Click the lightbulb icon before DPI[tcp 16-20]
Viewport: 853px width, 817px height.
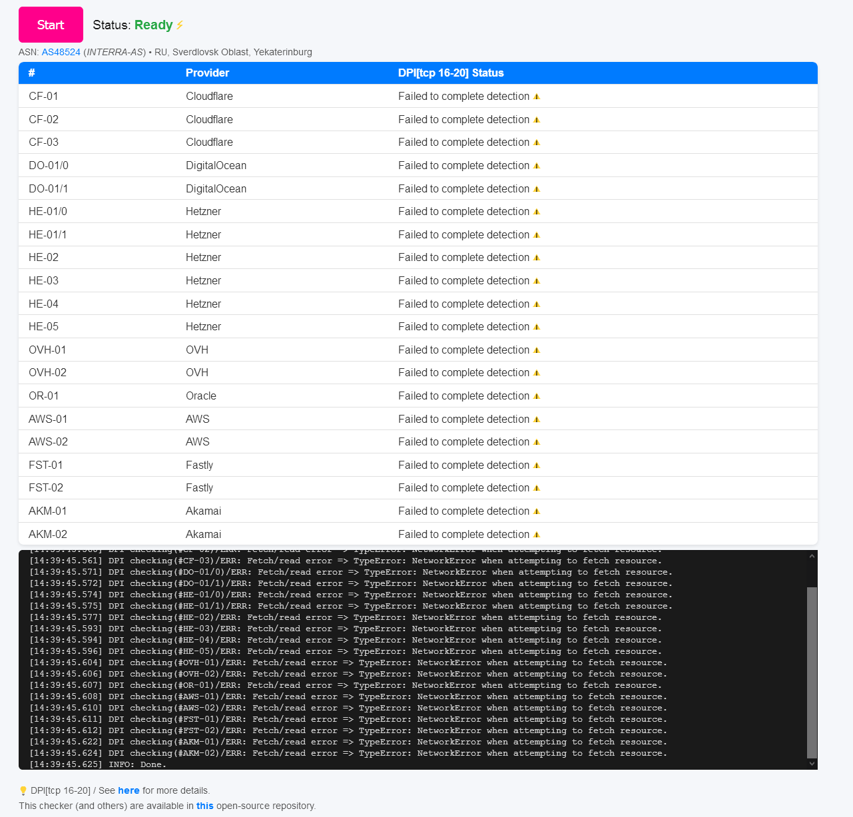(23, 791)
